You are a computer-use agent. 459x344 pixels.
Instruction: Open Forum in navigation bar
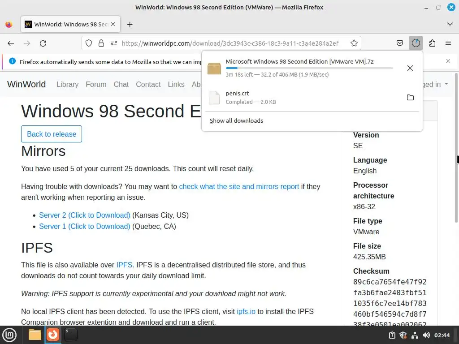point(96,84)
